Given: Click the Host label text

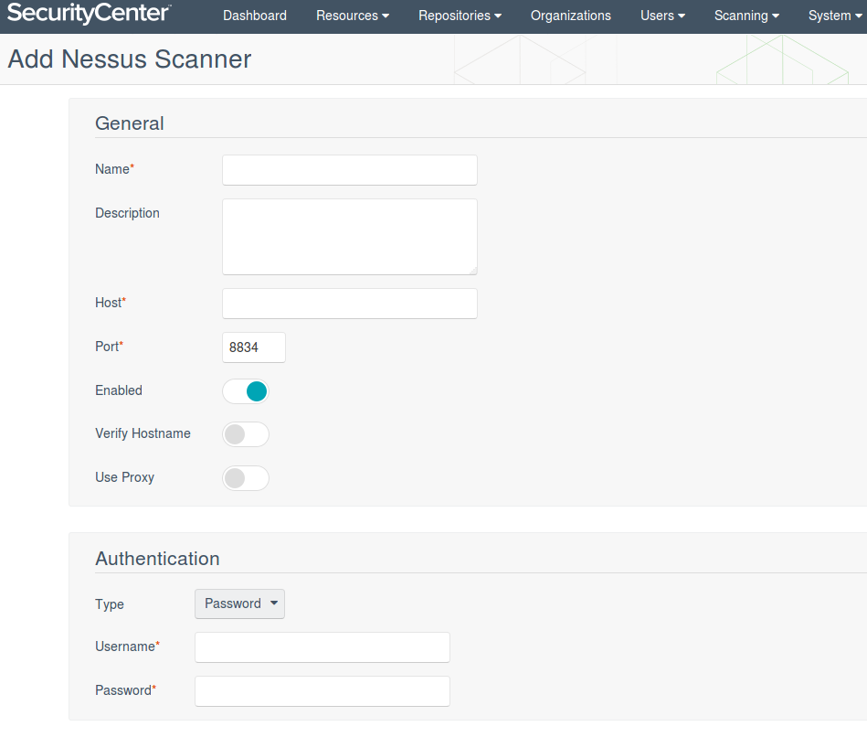Looking at the screenshot, I should point(111,303).
